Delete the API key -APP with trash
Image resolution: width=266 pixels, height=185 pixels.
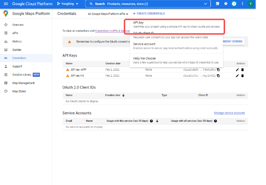click(x=243, y=70)
